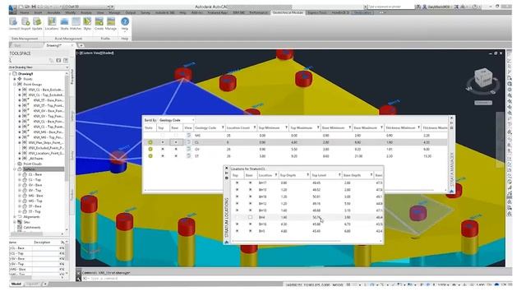Click the green state icon of the CL row
The width and height of the screenshot is (526, 296).
150,142
